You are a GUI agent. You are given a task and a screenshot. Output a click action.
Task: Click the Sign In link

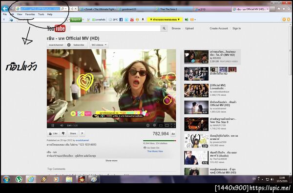(x=236, y=28)
